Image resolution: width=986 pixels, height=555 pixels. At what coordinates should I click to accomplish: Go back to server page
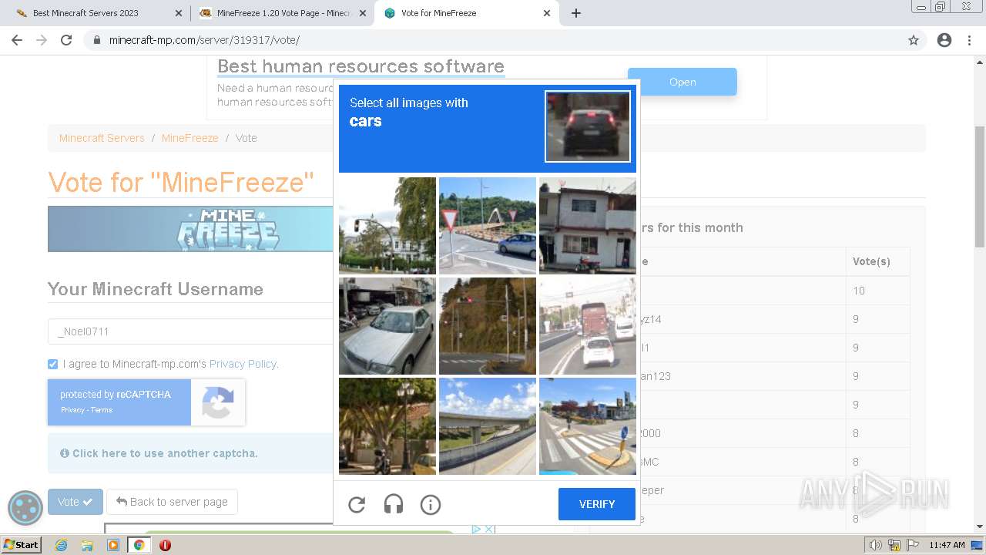click(x=172, y=502)
